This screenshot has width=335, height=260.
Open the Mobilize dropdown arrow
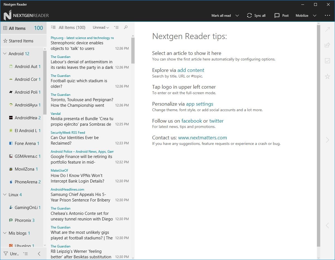click(x=315, y=16)
